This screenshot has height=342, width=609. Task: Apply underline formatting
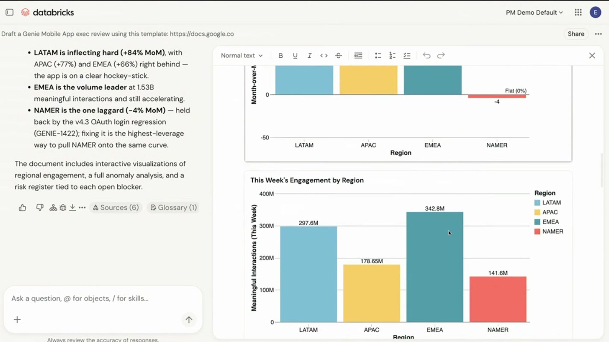(295, 56)
